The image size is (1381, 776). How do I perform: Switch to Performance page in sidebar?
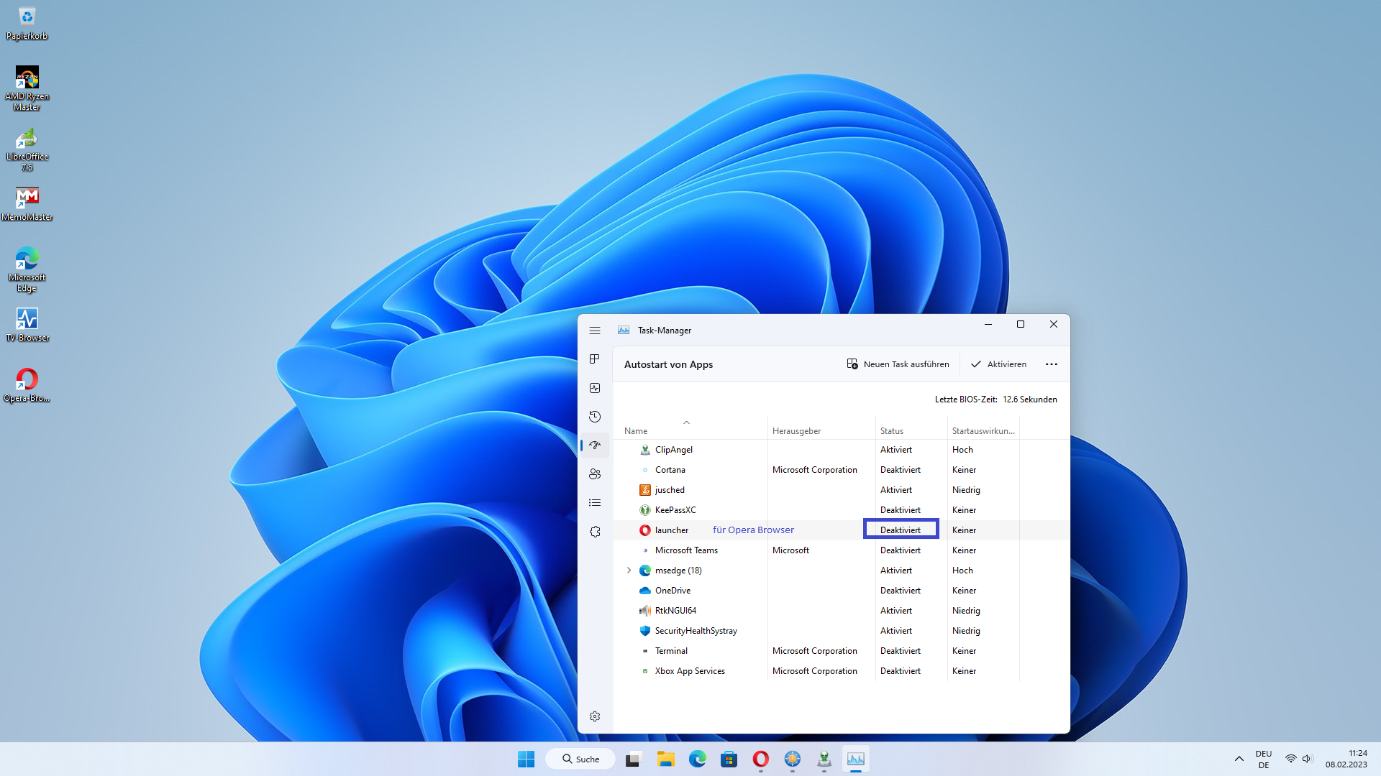click(595, 388)
